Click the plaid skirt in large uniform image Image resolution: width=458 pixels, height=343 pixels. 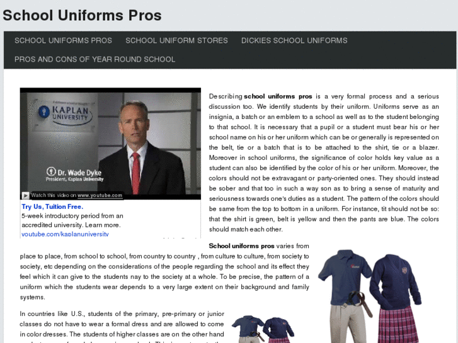(398, 325)
